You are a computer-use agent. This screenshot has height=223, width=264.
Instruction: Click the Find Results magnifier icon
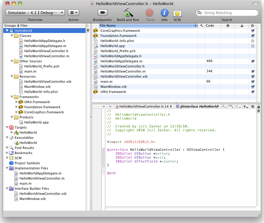point(11,148)
